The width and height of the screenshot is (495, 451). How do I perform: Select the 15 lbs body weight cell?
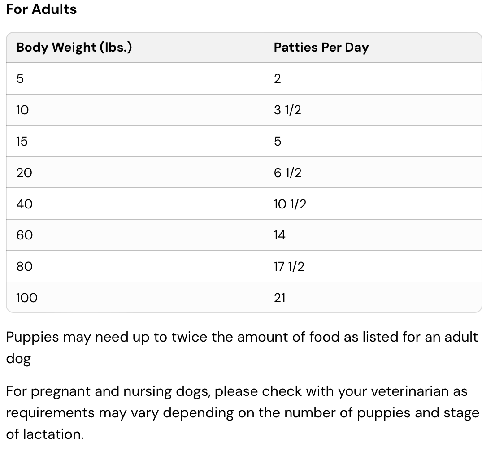click(22, 142)
